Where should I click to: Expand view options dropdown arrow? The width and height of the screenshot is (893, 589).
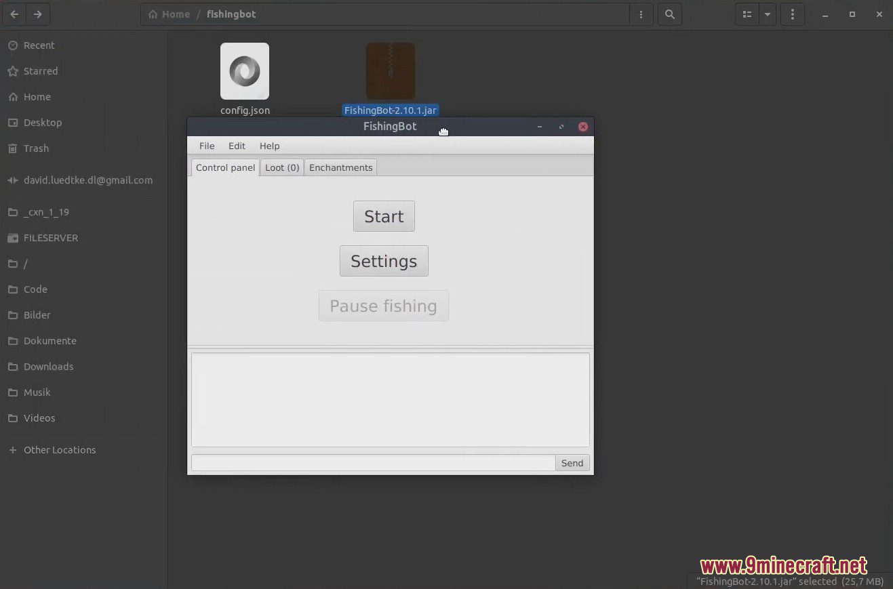767,14
